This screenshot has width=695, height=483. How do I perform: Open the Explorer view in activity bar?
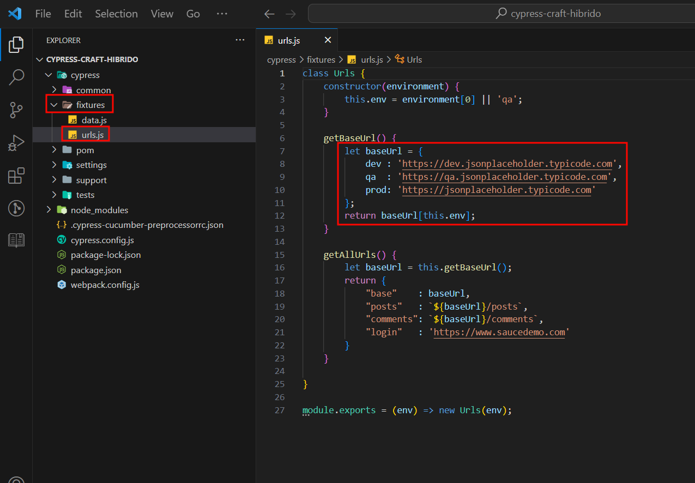coord(16,45)
